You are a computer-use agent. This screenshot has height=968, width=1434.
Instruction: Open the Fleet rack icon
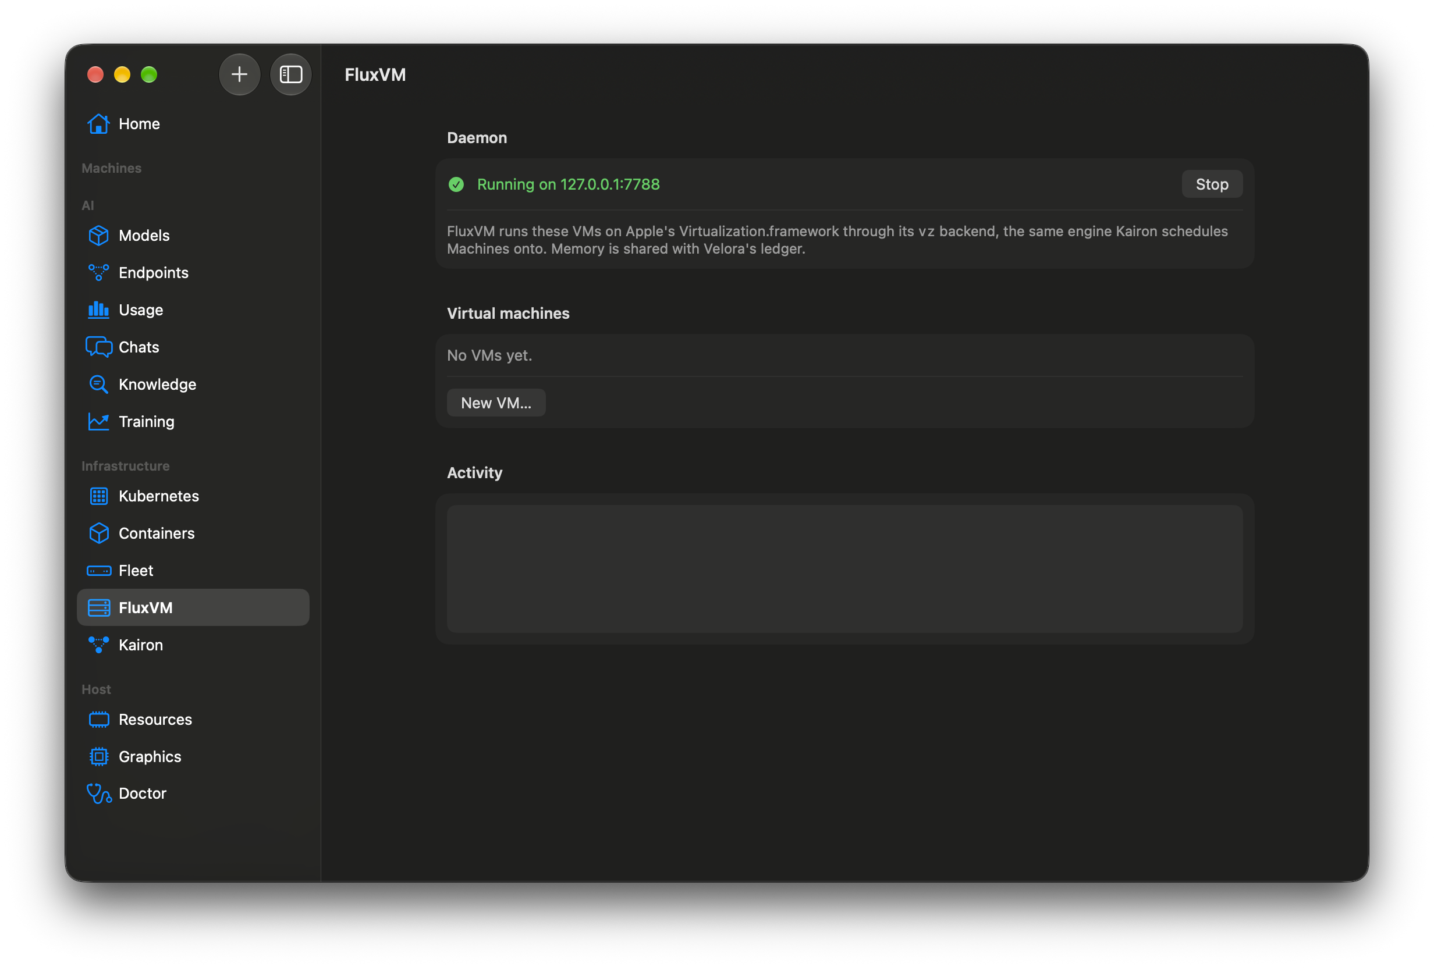pos(99,571)
